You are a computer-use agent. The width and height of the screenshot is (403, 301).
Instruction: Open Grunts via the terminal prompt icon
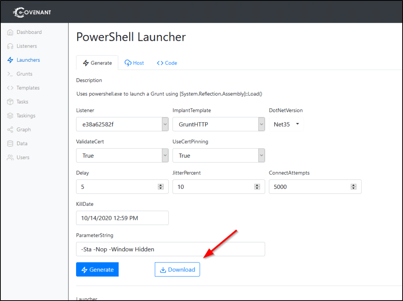pyautogui.click(x=10, y=74)
